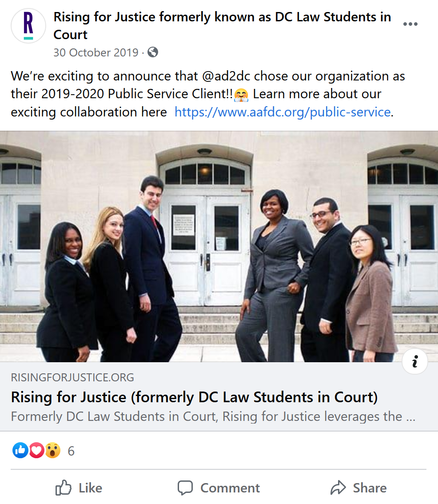Open the three-dot post options menu

tap(410, 24)
